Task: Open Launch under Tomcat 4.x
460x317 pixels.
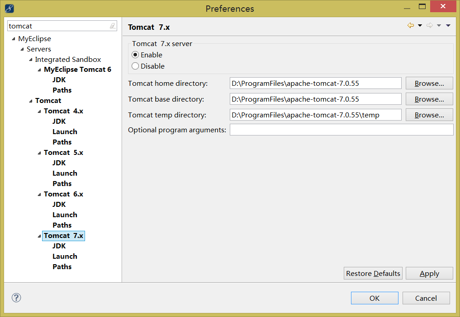Action: (x=65, y=131)
